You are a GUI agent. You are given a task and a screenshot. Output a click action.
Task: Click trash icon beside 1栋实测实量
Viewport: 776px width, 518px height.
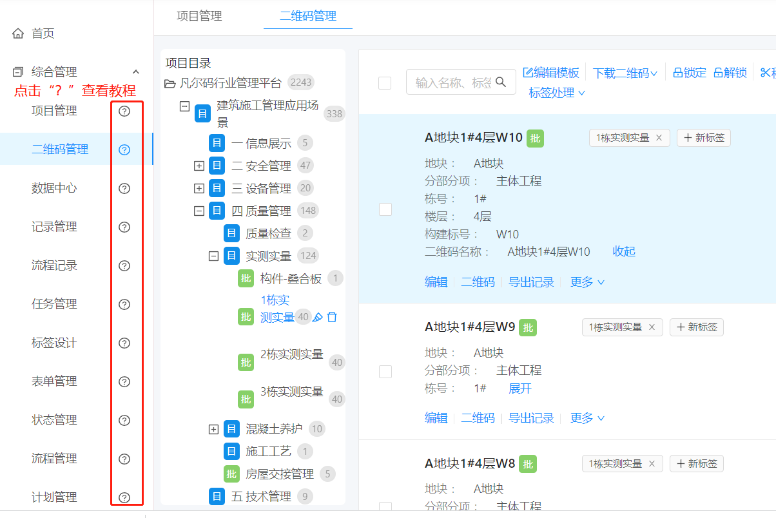tap(332, 317)
